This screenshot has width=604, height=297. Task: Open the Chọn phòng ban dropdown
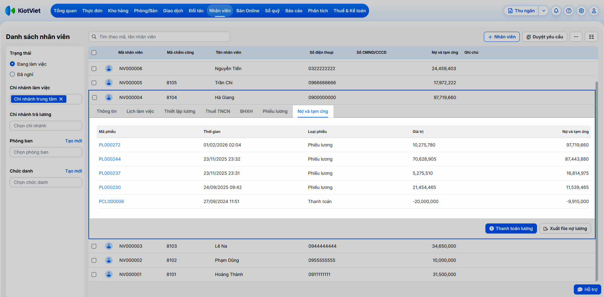46,152
